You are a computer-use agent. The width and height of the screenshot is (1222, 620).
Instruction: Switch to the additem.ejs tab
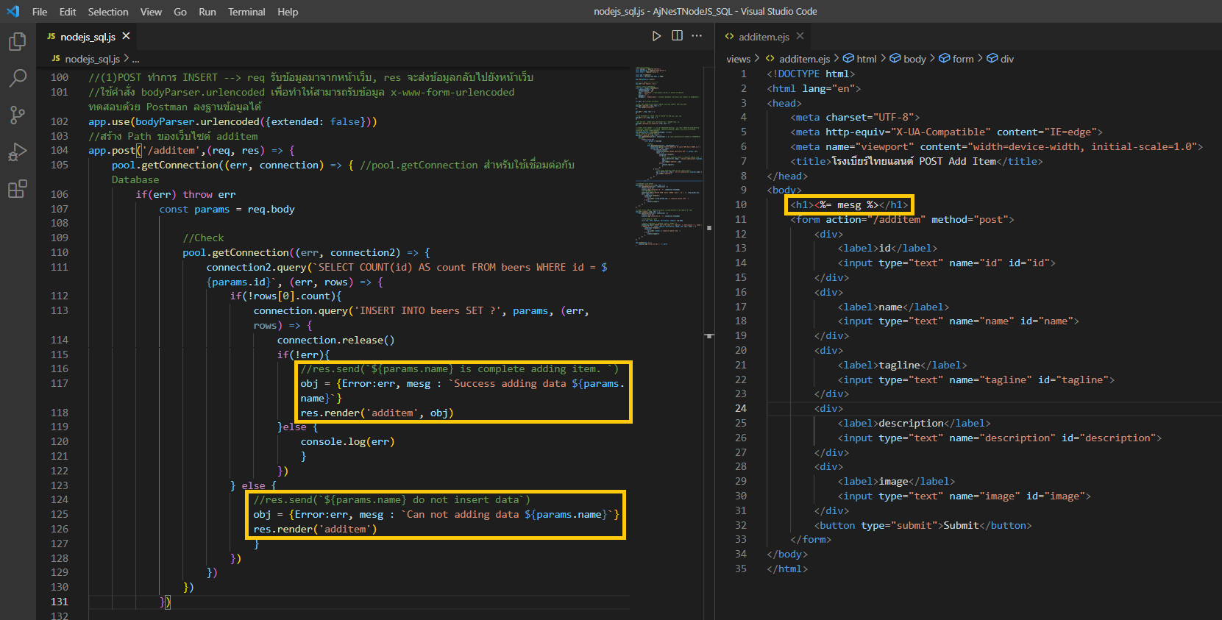pos(763,37)
